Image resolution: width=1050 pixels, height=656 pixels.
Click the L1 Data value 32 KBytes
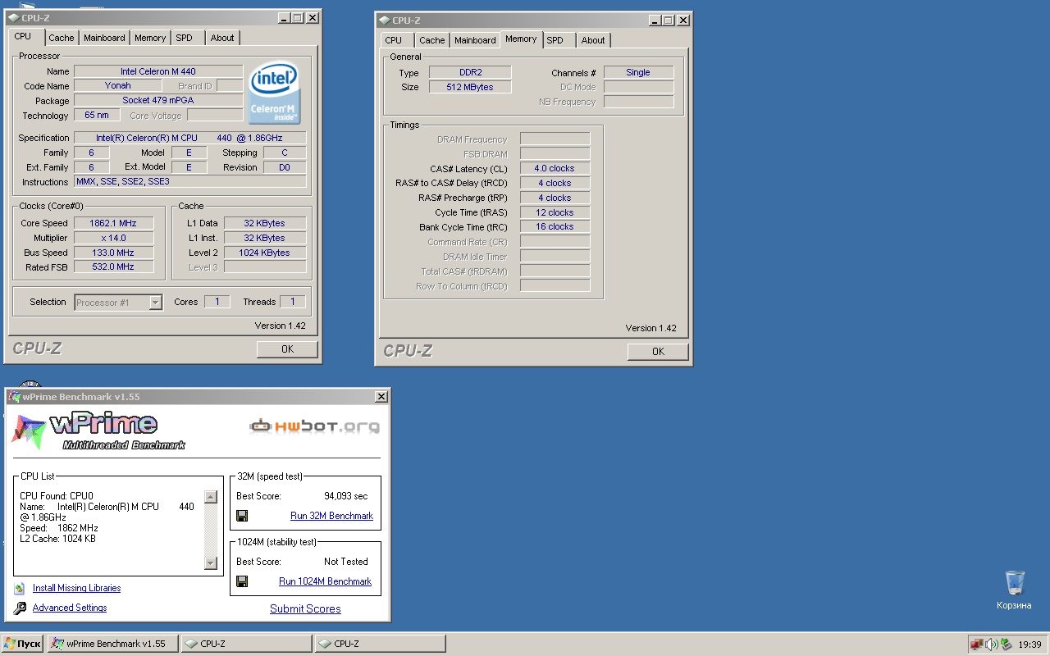point(265,223)
